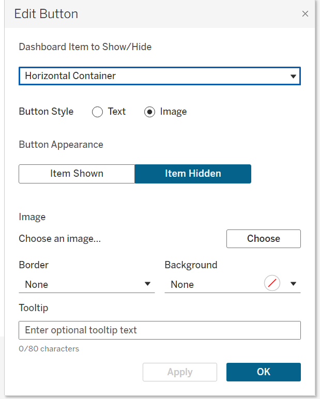Click the Apply button
Viewport: 320px width, 399px height.
pyautogui.click(x=180, y=372)
